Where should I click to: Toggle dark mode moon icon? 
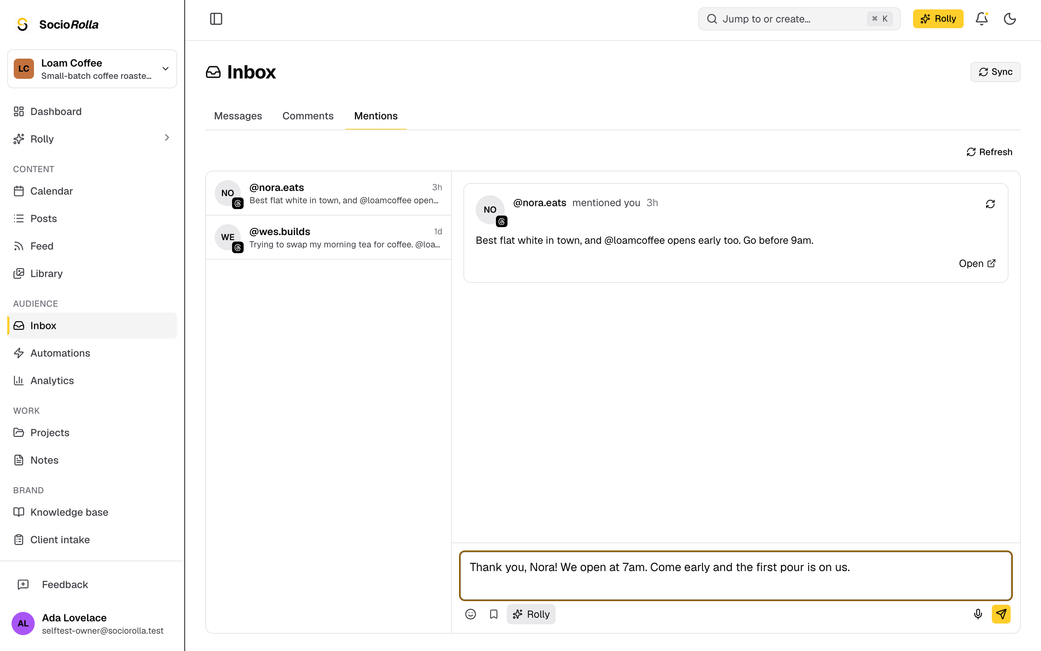click(1010, 19)
